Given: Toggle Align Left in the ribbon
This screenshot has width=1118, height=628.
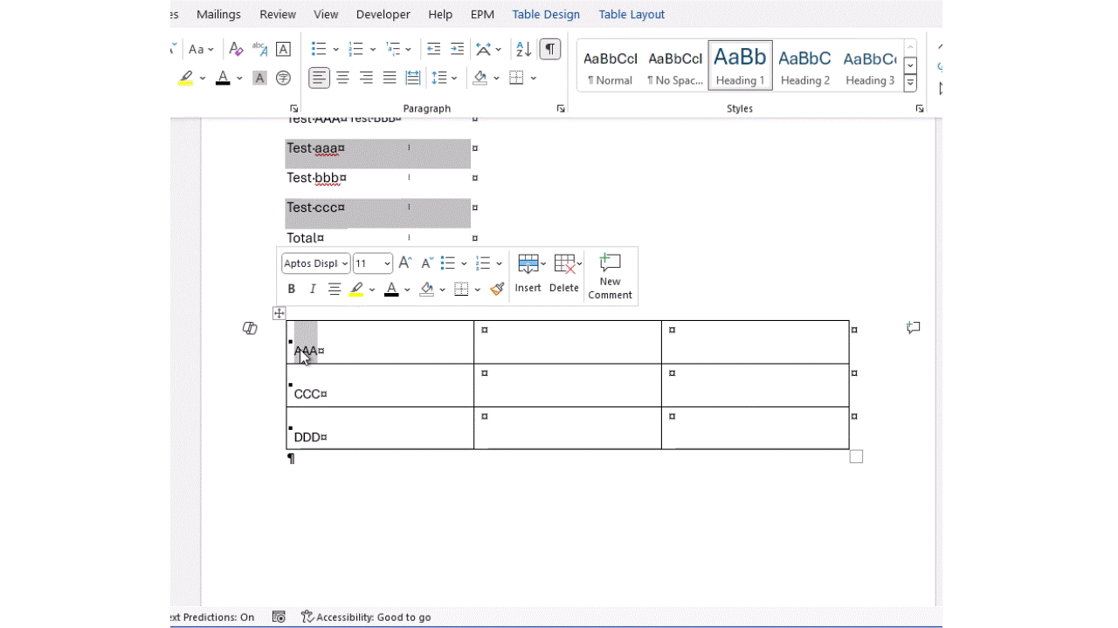Looking at the screenshot, I should pos(320,78).
